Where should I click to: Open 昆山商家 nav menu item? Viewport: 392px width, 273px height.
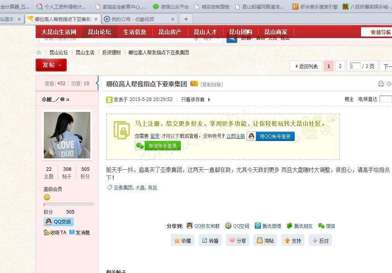[276, 32]
